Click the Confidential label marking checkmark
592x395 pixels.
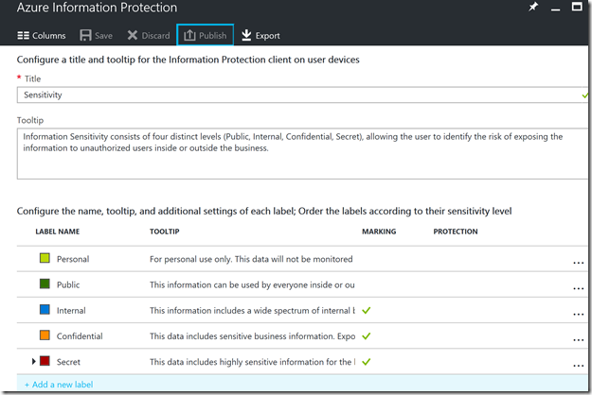coord(366,335)
